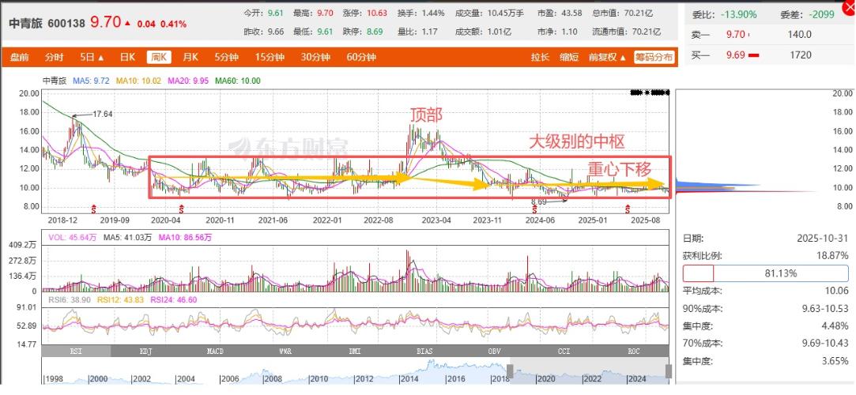Screen dimensions: 856x395
Task: Click 拉长 to stretch the chart
Action: click(540, 58)
